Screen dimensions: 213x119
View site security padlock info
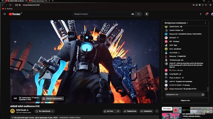point(20,5)
